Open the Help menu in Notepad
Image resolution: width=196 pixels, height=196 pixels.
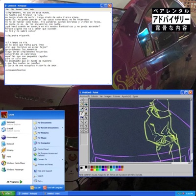(x=32, y=9)
